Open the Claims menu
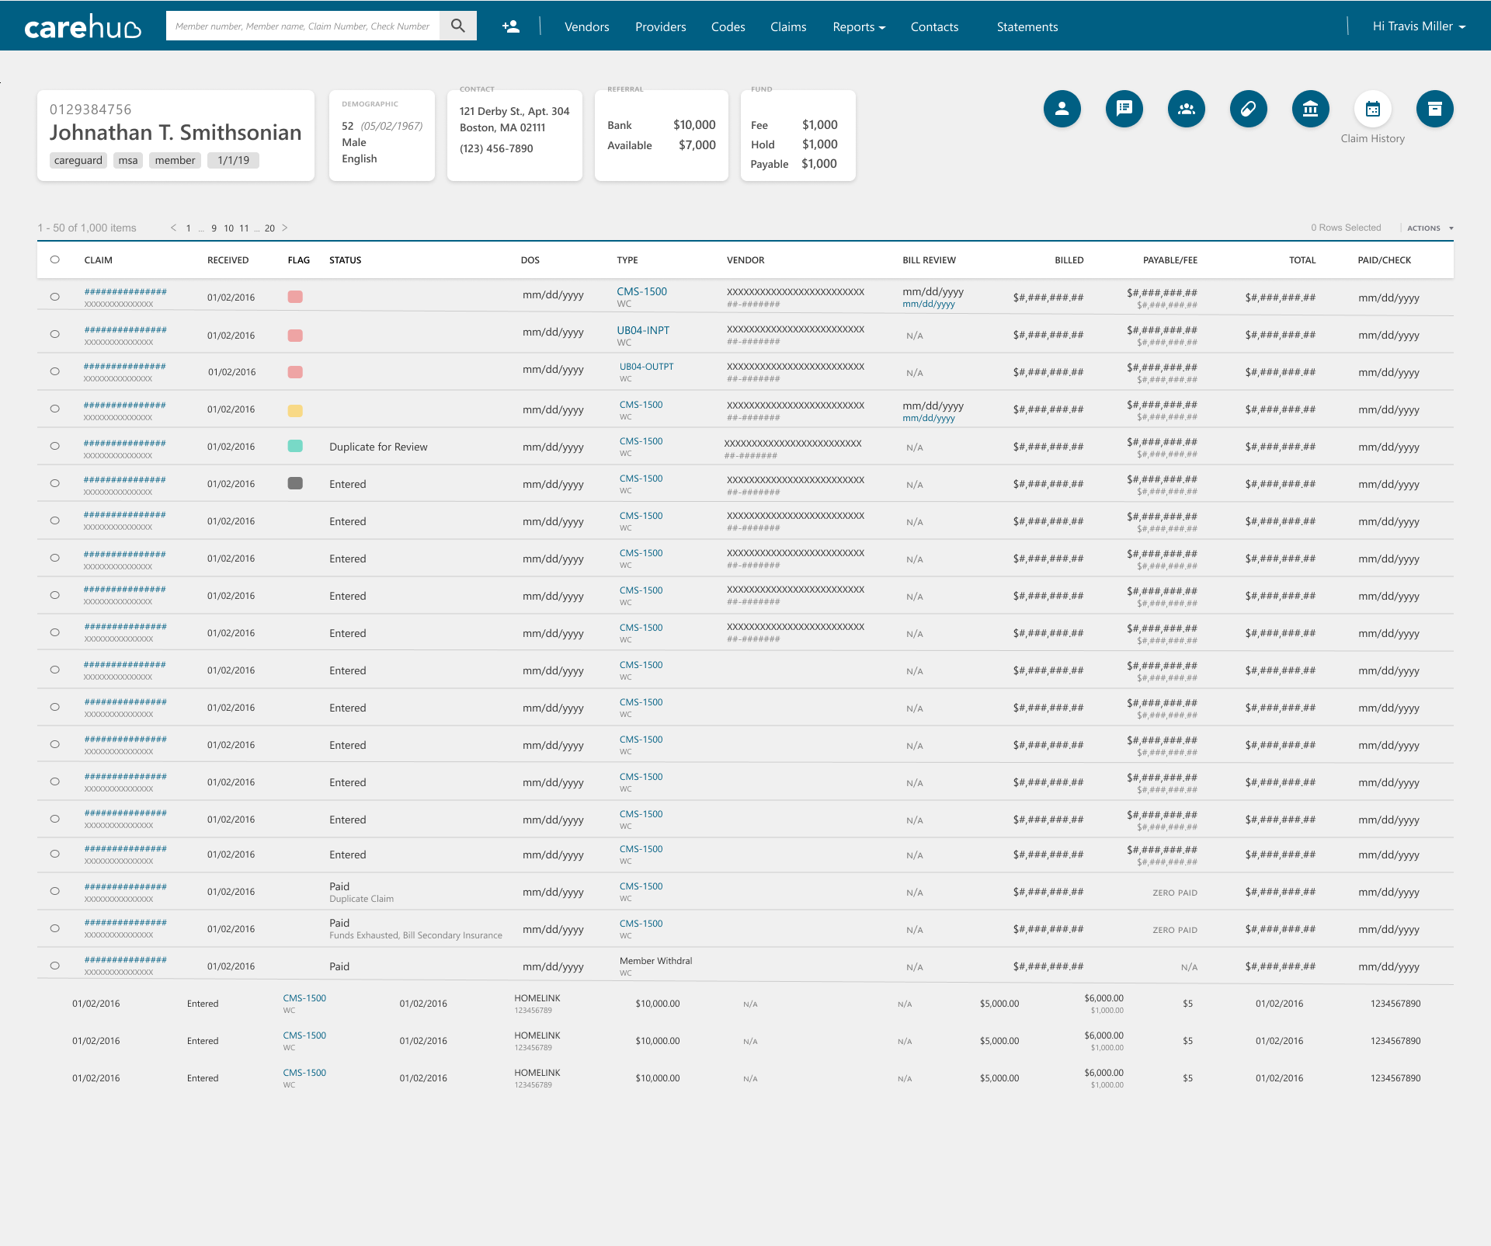1491x1246 pixels. (788, 26)
